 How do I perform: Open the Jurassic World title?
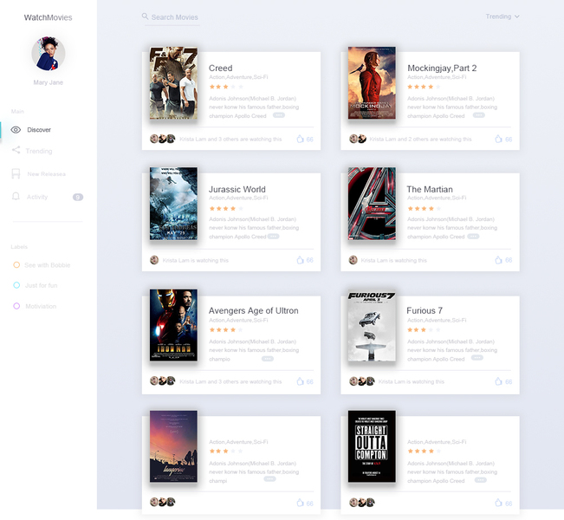point(237,189)
